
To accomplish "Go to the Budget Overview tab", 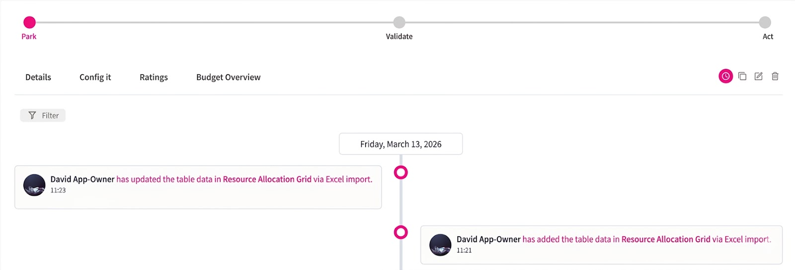I will 228,77.
